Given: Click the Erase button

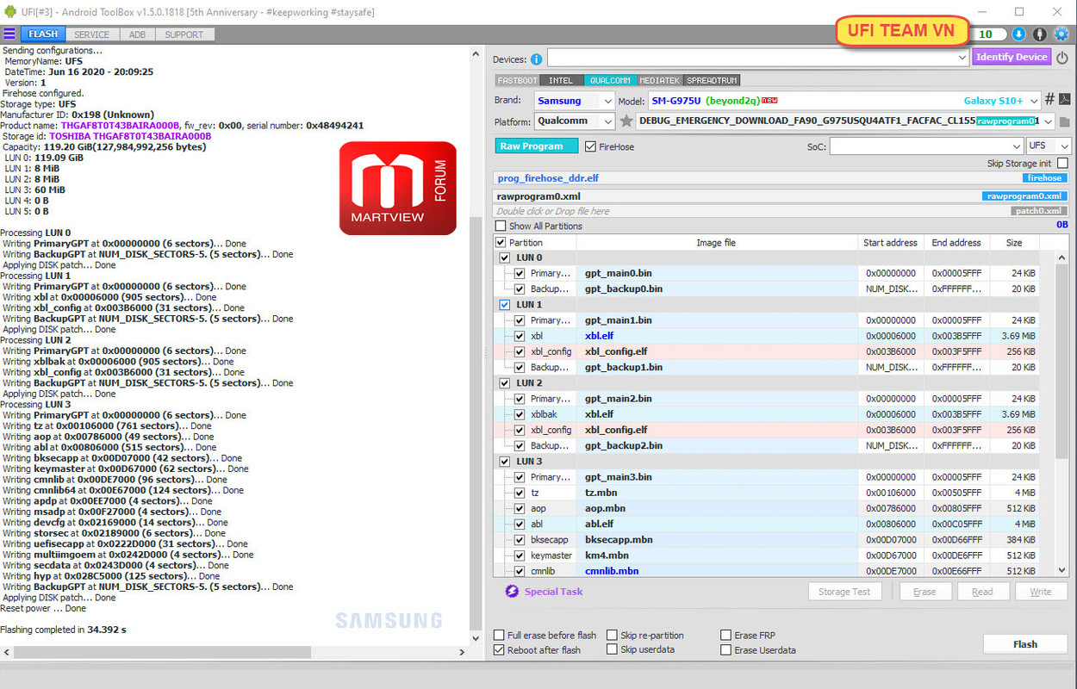Looking at the screenshot, I should (x=924, y=592).
